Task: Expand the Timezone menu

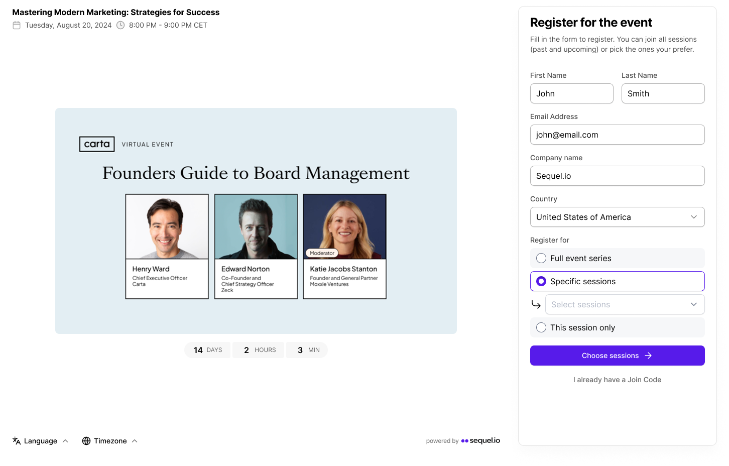Action: click(x=110, y=441)
